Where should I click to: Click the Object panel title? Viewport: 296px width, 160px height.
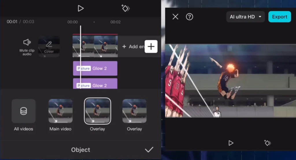[81, 150]
